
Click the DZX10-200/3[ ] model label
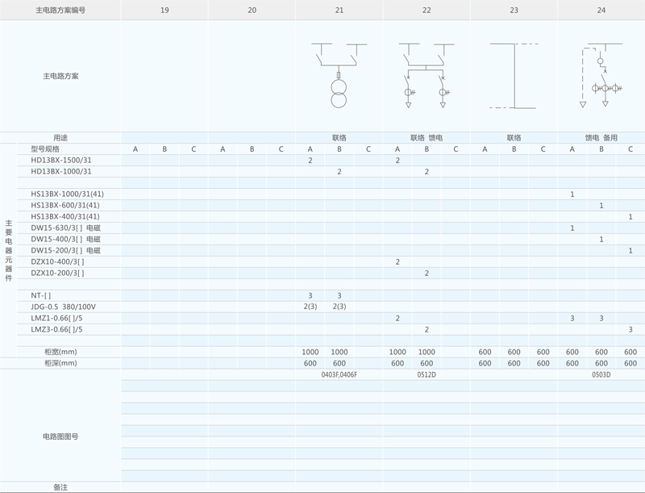(57, 274)
